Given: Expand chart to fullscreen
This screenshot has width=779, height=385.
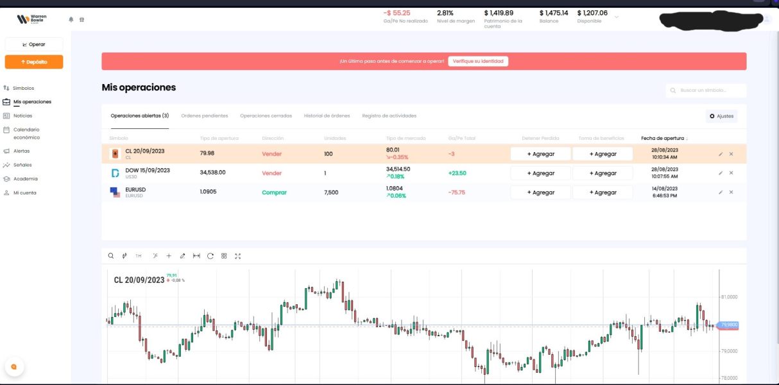Looking at the screenshot, I should point(238,256).
